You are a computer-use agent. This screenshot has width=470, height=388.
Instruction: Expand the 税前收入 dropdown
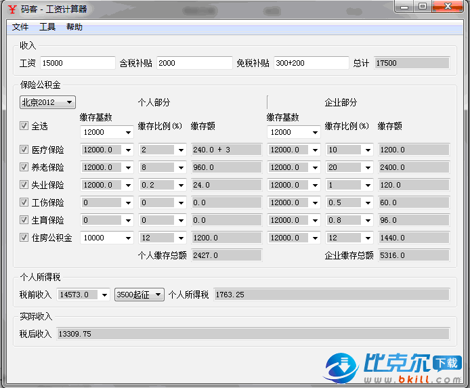(x=84, y=295)
